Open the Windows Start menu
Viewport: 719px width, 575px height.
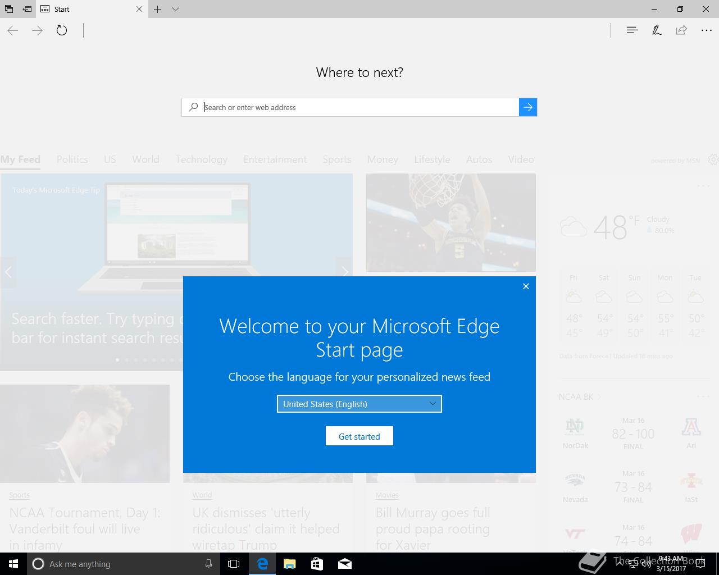coord(13,564)
